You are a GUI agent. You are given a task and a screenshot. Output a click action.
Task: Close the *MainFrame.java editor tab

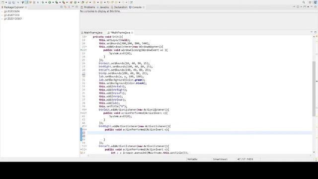[132, 32]
